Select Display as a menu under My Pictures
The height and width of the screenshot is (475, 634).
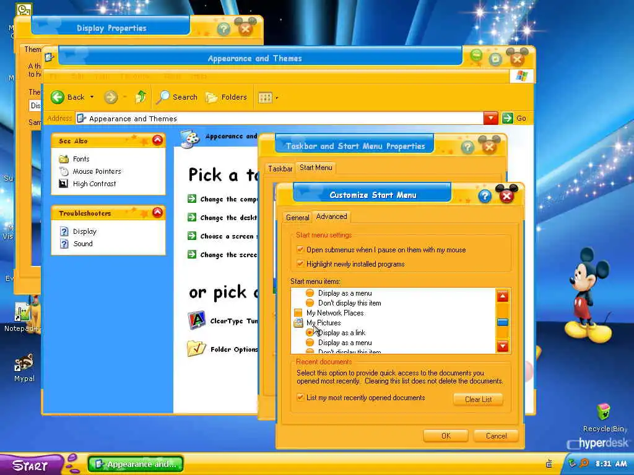[310, 343]
